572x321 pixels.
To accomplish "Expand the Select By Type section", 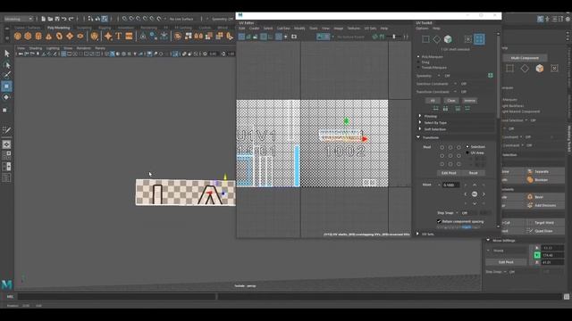I will click(x=420, y=123).
